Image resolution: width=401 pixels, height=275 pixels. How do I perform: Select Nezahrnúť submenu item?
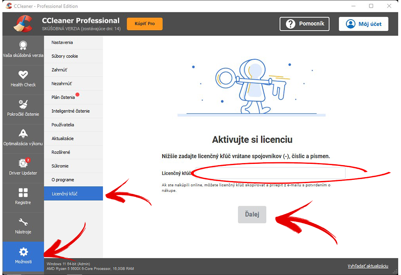pyautogui.click(x=73, y=84)
